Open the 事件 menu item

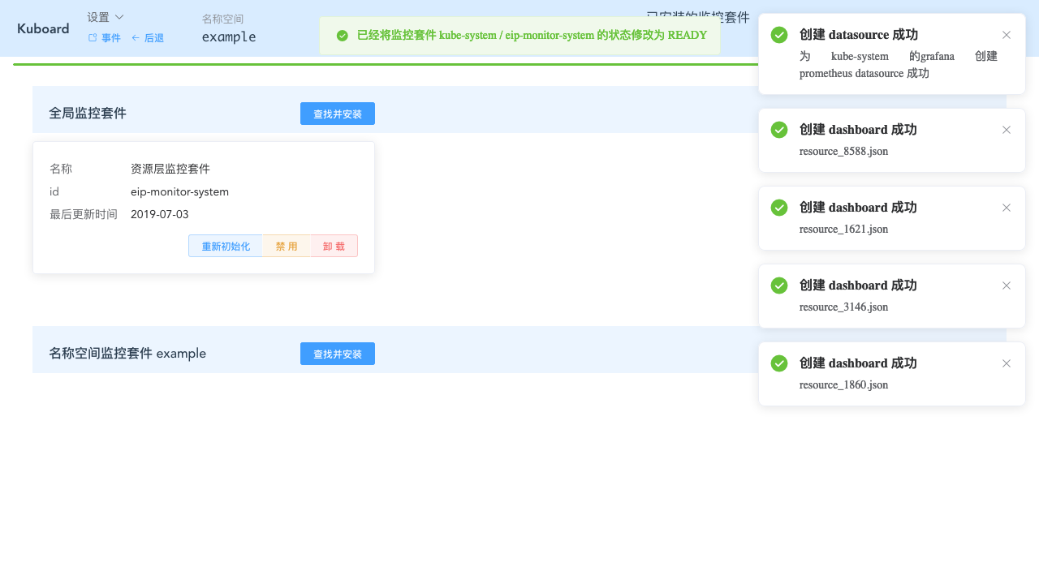coord(111,37)
